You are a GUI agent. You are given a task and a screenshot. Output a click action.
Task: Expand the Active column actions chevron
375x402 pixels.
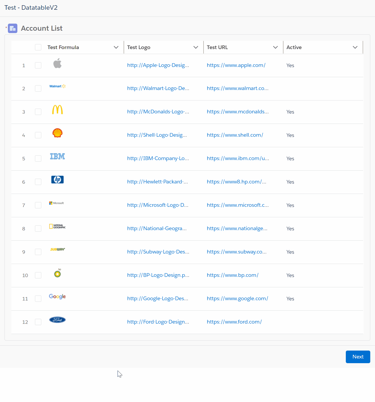(x=355, y=47)
